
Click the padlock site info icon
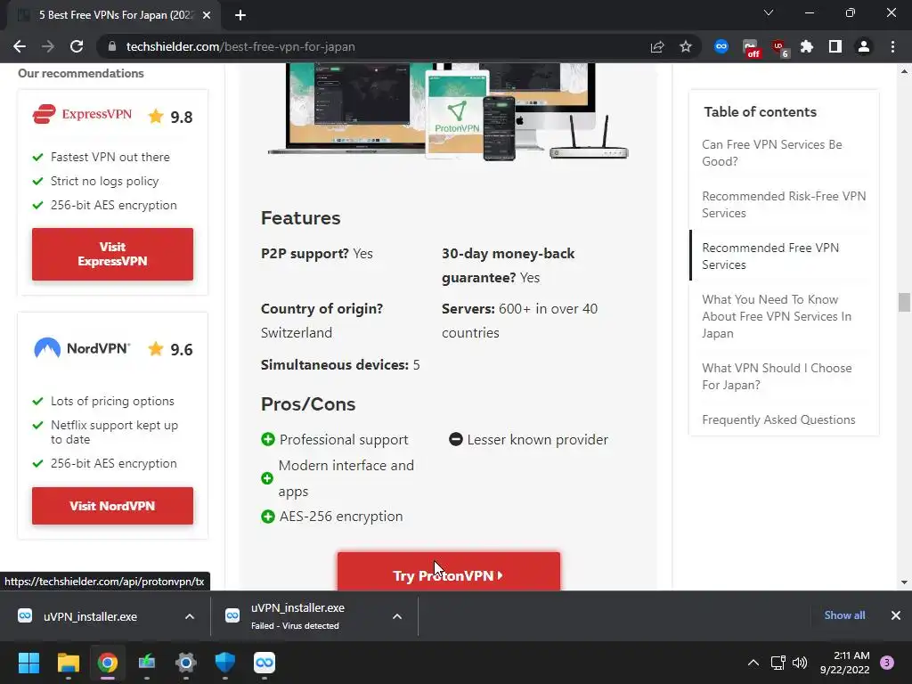[112, 46]
